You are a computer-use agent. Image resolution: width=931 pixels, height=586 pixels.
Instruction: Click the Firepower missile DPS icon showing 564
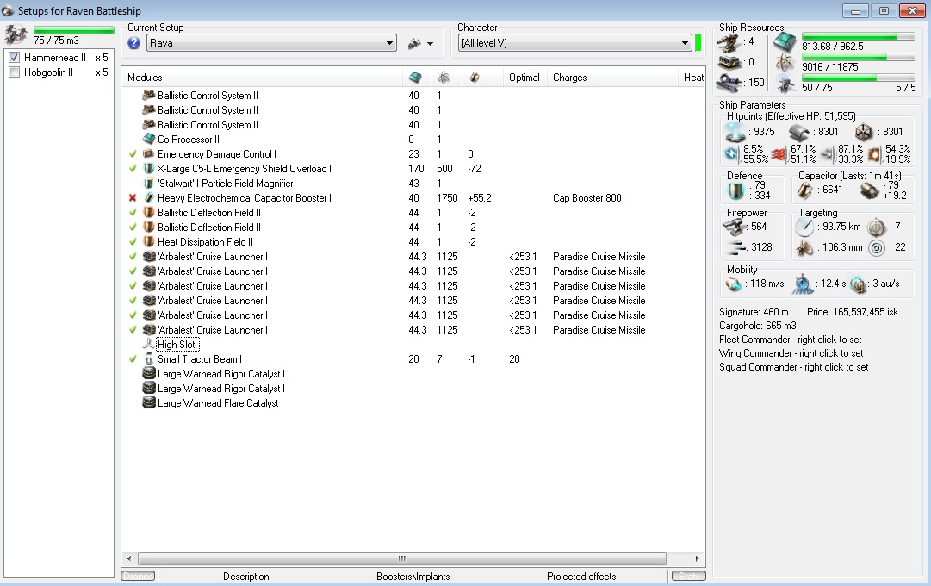click(x=735, y=227)
